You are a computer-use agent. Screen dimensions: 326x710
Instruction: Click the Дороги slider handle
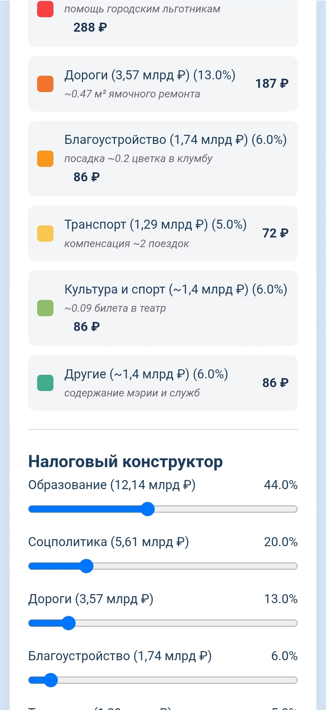[x=68, y=623]
